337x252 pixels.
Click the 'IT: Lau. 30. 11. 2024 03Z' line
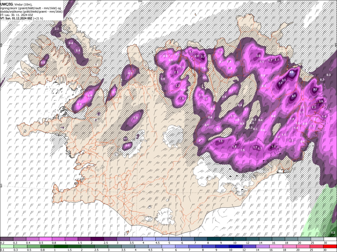(16, 15)
